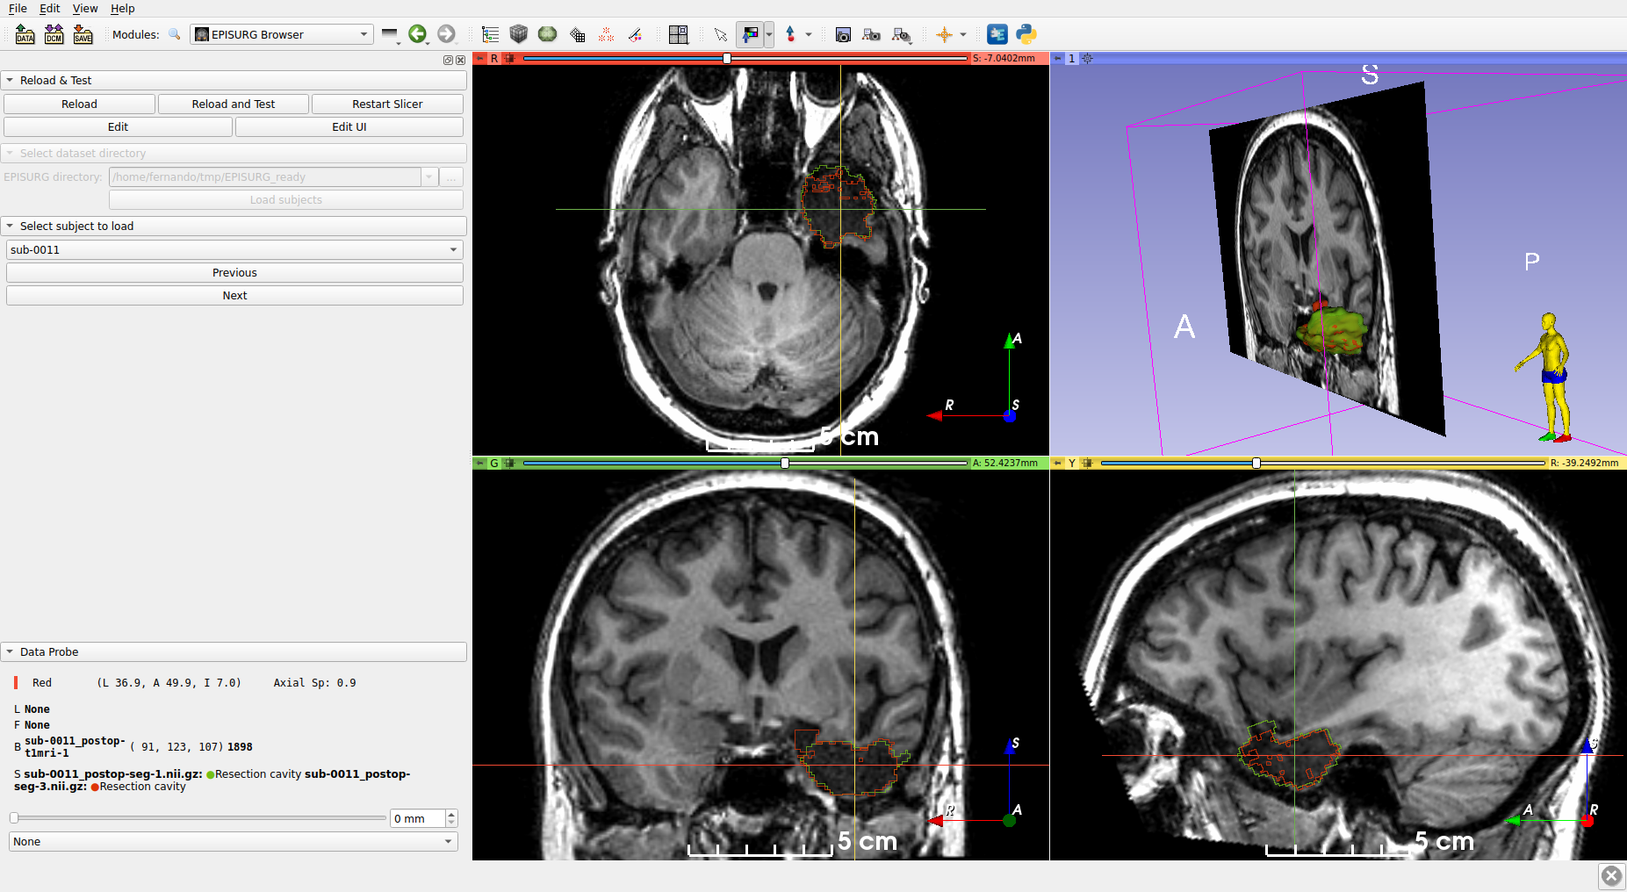The width and height of the screenshot is (1627, 892).
Task: Toggle the pin in yellow slice view
Action: click(x=1057, y=463)
